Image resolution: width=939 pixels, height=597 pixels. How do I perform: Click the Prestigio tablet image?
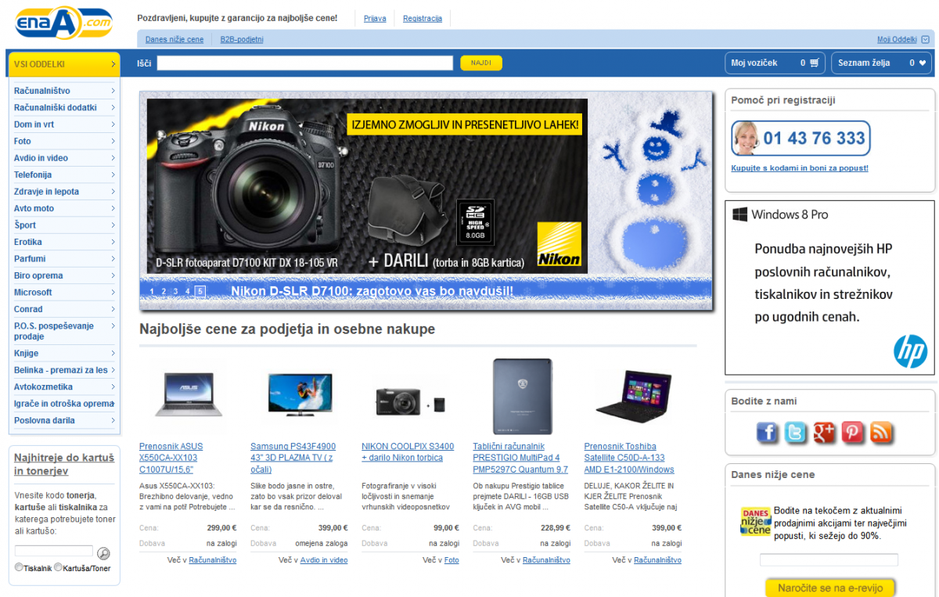coord(523,397)
